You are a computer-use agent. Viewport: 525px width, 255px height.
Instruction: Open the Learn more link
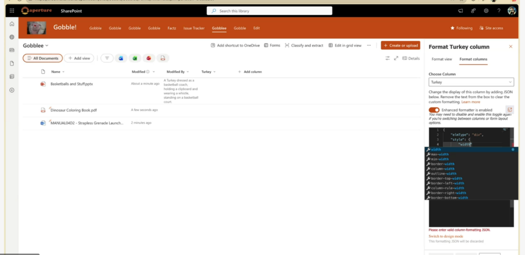471,102
